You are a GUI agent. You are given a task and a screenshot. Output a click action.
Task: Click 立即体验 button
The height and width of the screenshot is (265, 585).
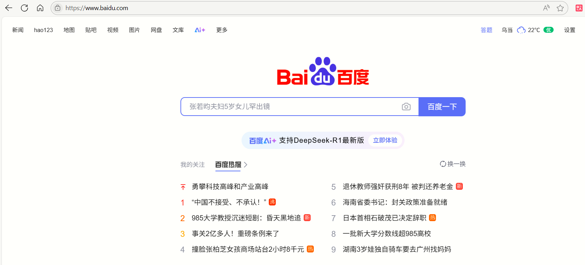(385, 140)
